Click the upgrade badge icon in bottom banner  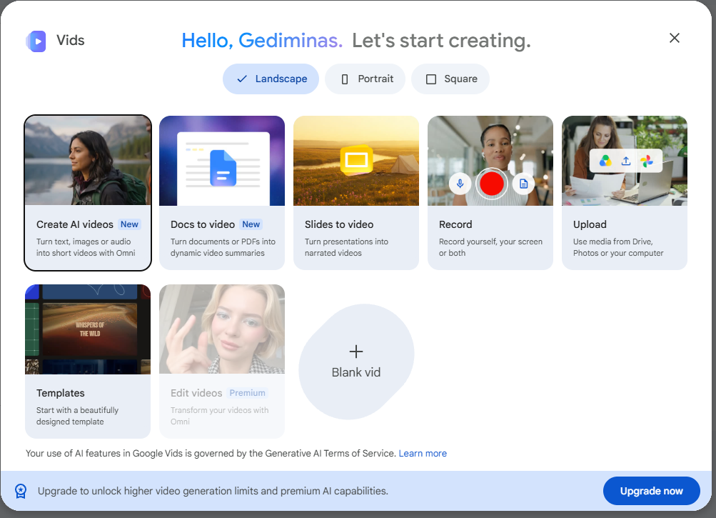point(21,491)
